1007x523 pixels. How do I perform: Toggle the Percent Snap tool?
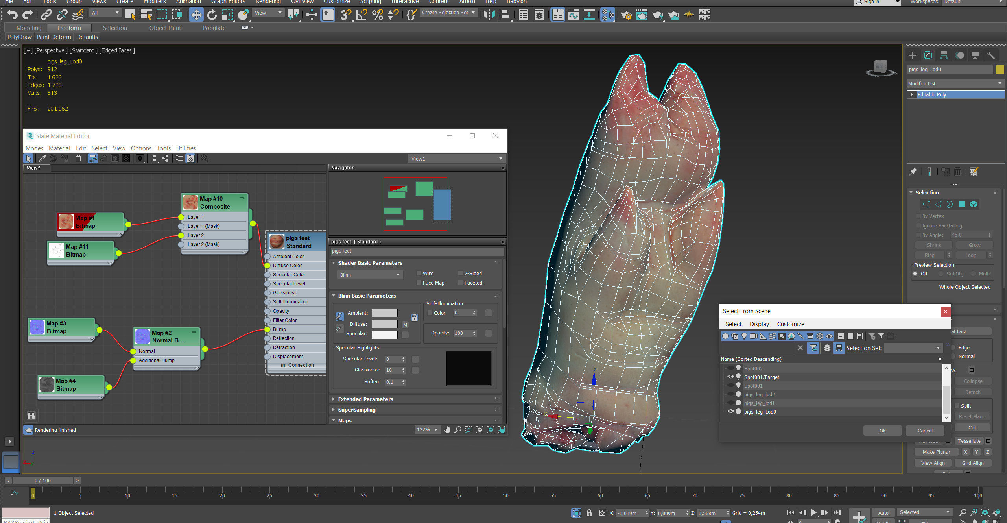point(377,15)
